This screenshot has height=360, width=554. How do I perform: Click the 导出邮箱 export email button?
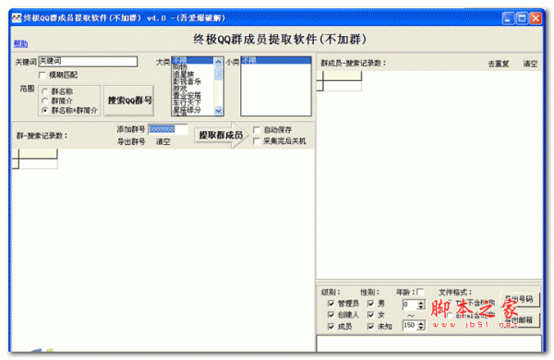pyautogui.click(x=519, y=320)
